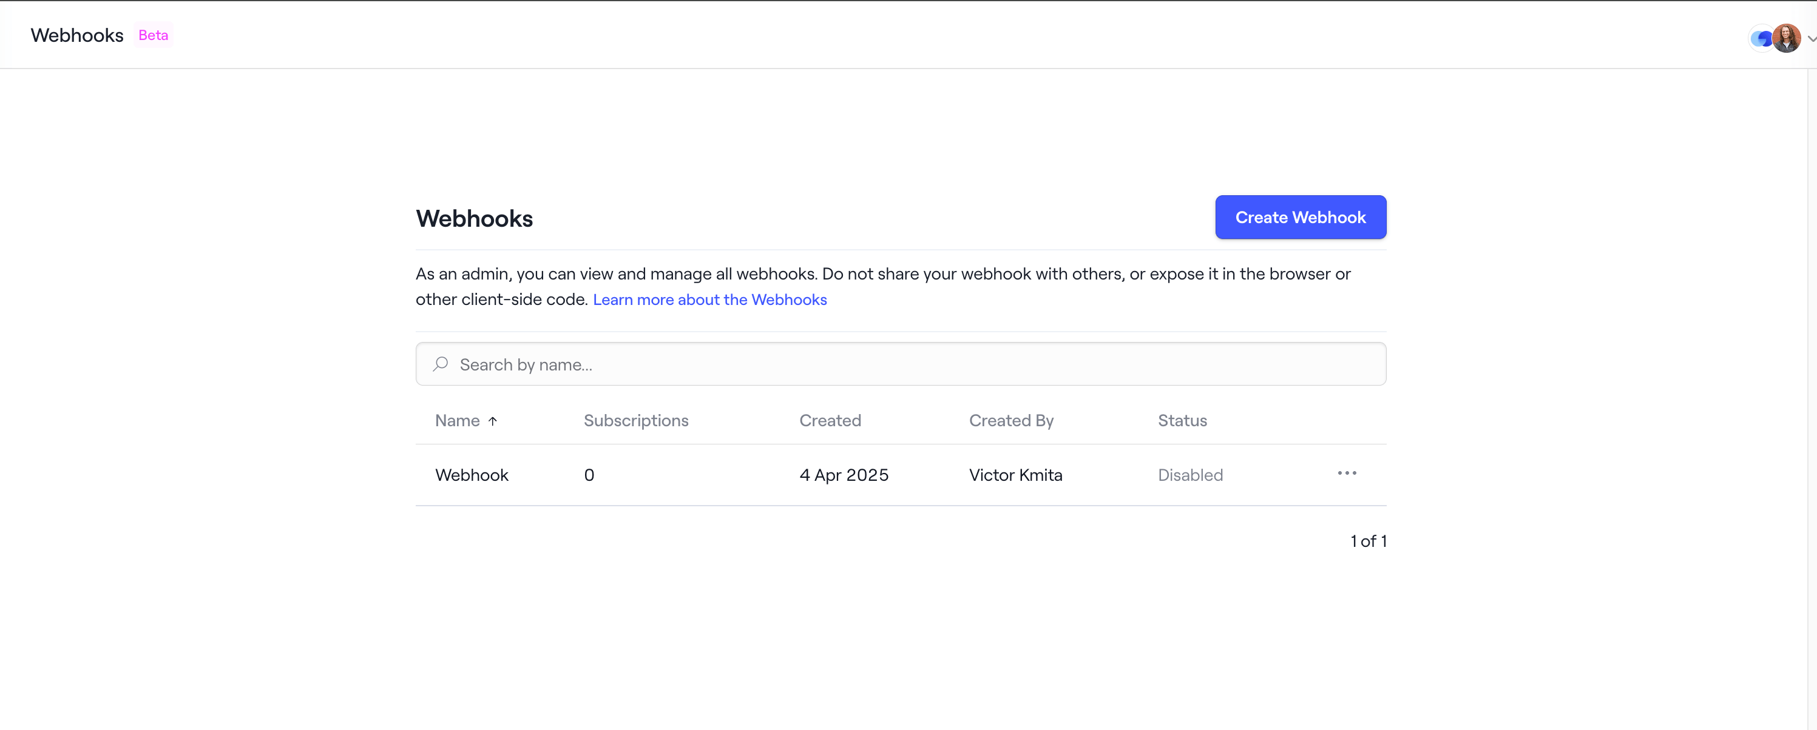Click the 1 of 1 pagination text
Screen dimensions: 1817x730
pos(1368,541)
